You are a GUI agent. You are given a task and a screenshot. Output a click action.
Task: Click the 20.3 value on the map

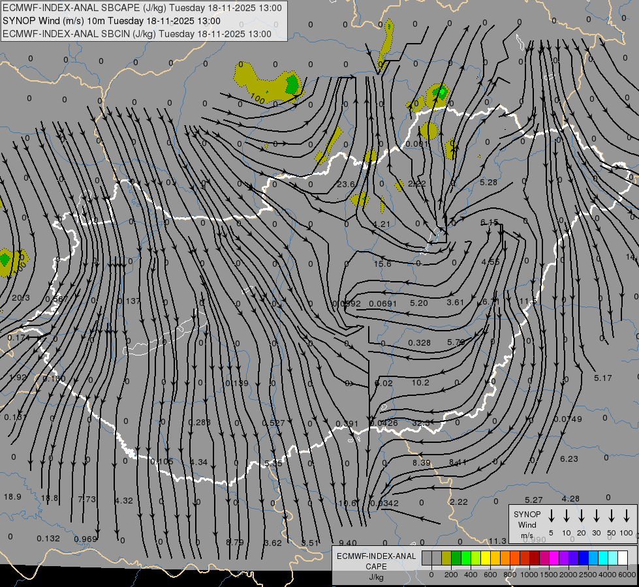tap(21, 298)
